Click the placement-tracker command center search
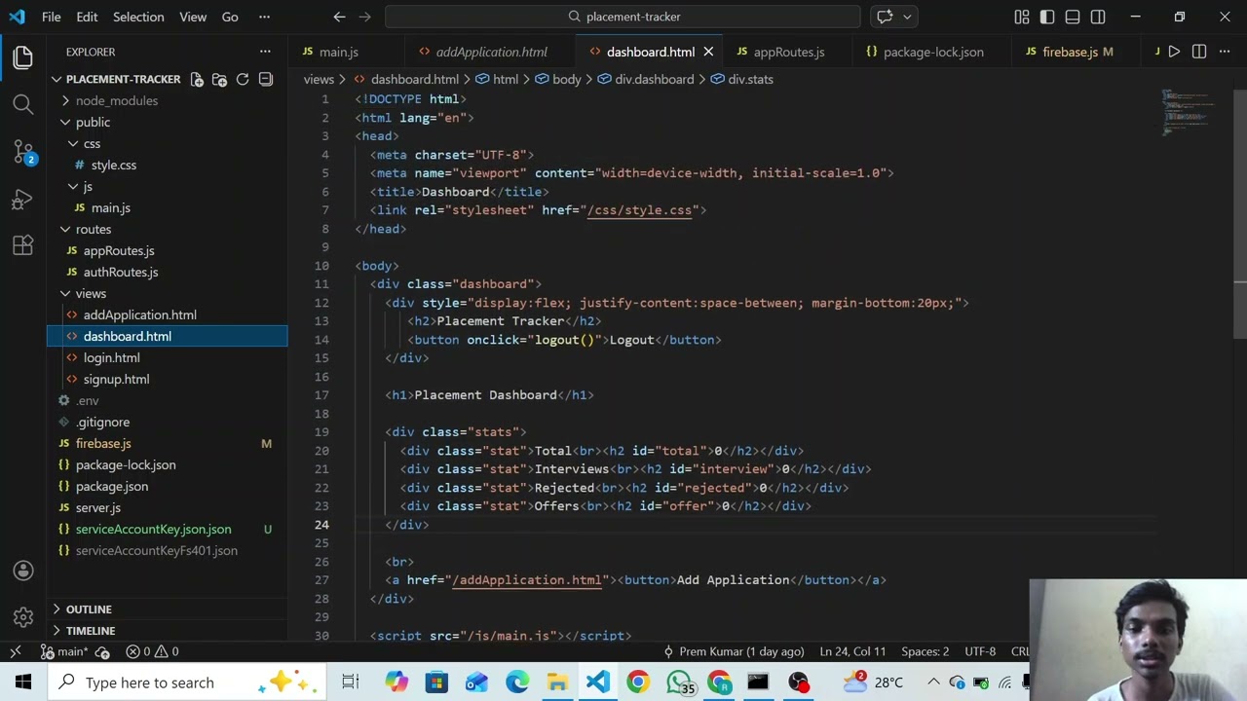The image size is (1247, 701). click(623, 17)
